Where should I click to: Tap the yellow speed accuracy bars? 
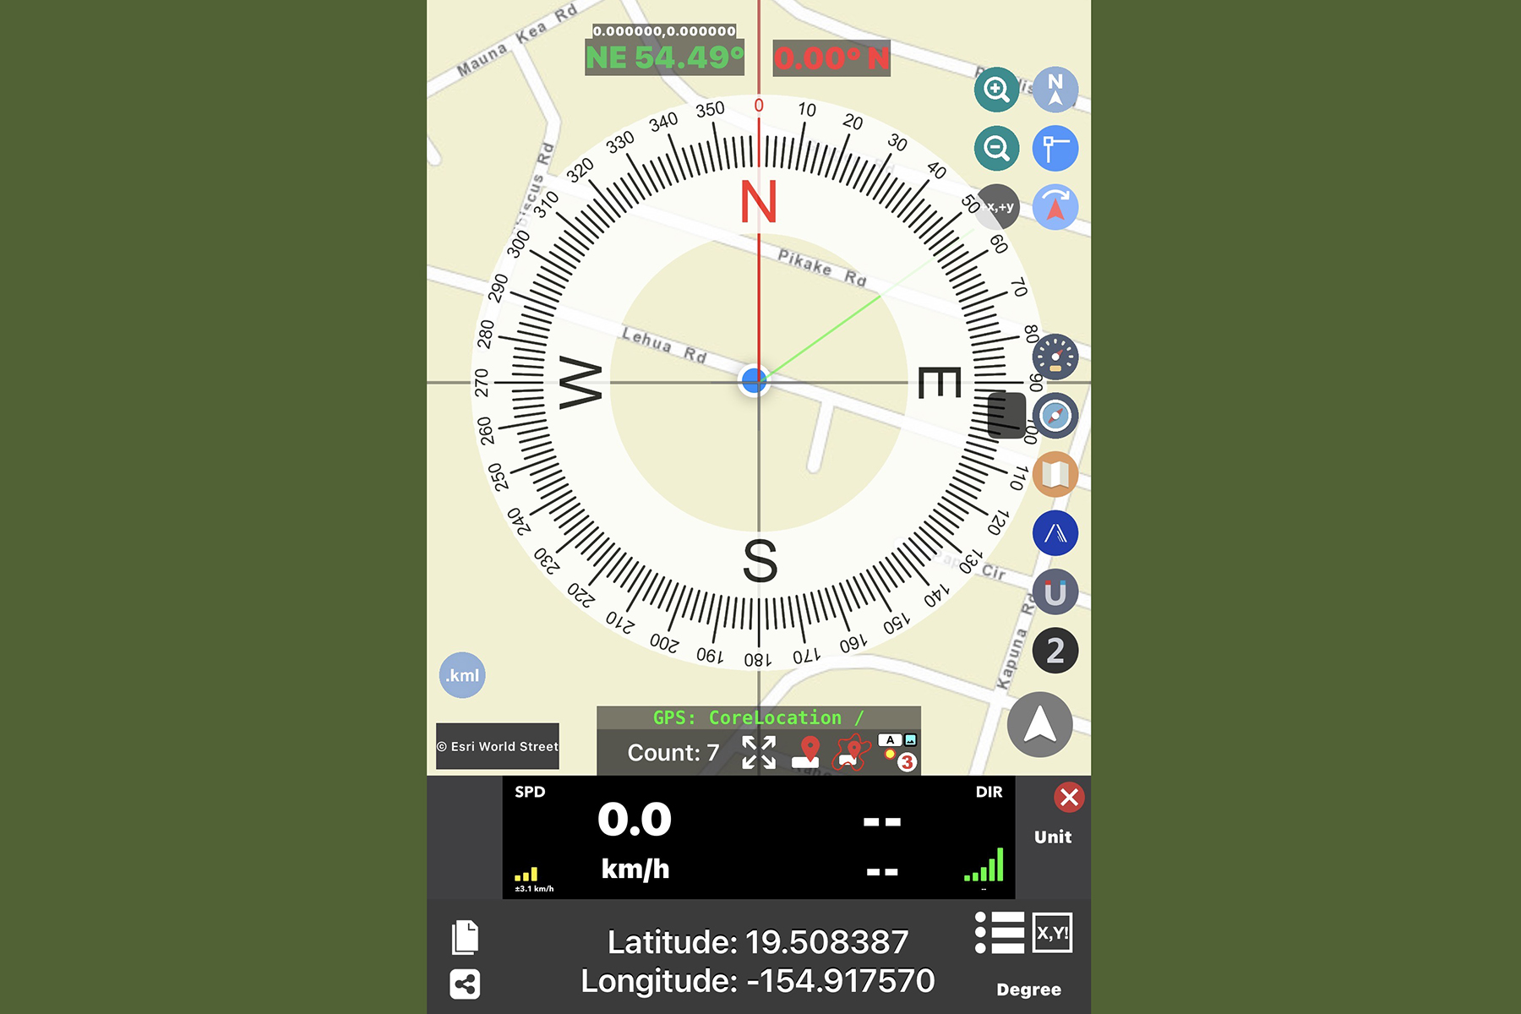point(526,875)
